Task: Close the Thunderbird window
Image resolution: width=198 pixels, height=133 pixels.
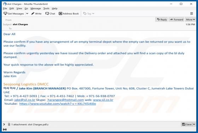Action: point(191,4)
